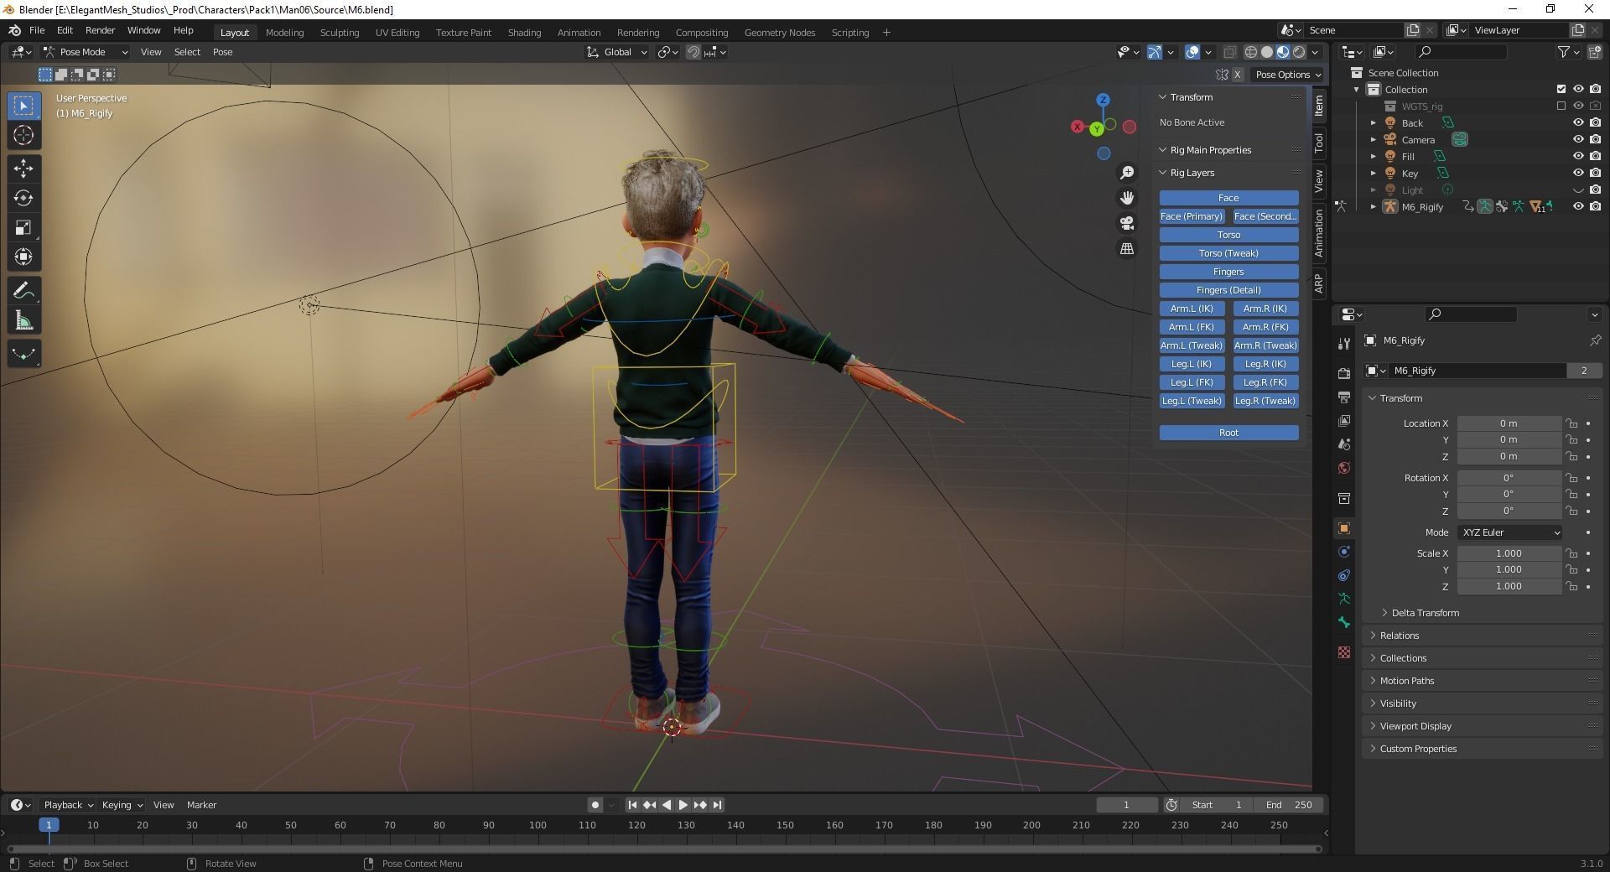The height and width of the screenshot is (872, 1610).
Task: Open the Scene properties tab
Action: [x=1344, y=444]
